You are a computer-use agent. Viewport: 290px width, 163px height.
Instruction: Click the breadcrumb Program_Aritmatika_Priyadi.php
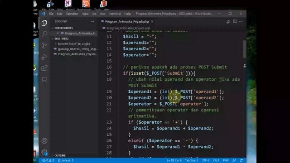point(128,28)
